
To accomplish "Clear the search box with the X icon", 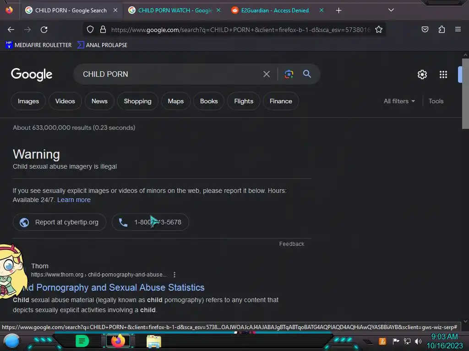I will click(267, 74).
